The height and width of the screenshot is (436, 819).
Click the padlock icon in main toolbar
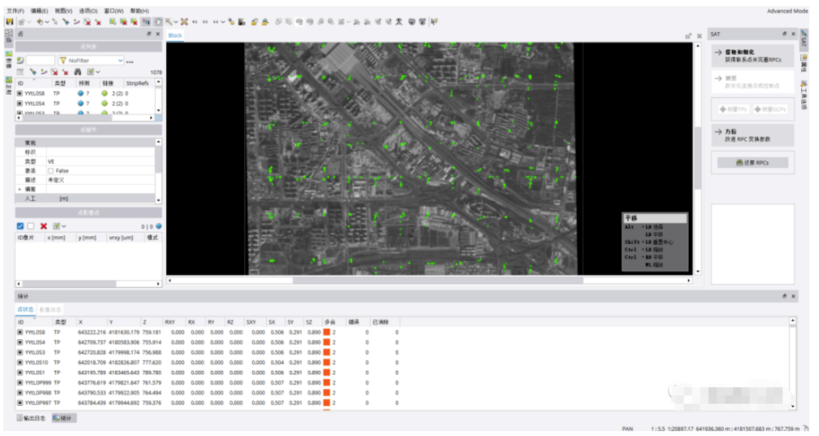(254, 22)
